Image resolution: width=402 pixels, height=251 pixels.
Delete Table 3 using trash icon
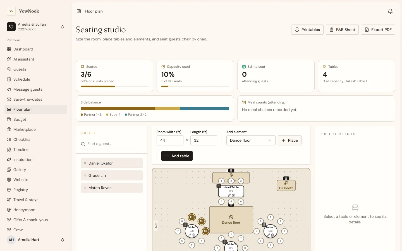click(272, 235)
